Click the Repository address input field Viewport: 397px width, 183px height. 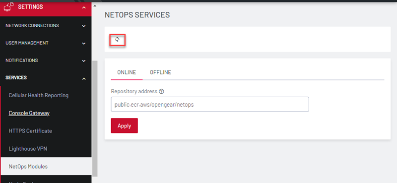pos(210,104)
